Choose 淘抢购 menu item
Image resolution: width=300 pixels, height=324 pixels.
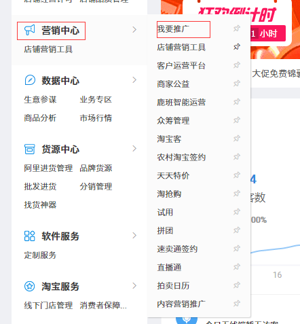pos(169,194)
